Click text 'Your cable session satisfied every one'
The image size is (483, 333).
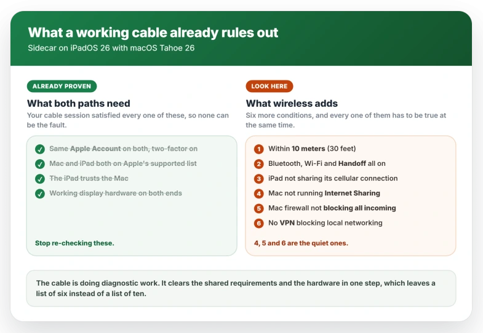pos(128,120)
